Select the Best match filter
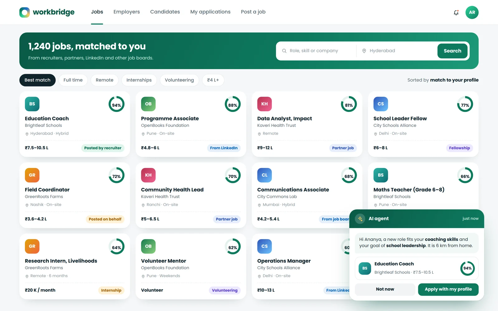The image size is (498, 311). (37, 80)
